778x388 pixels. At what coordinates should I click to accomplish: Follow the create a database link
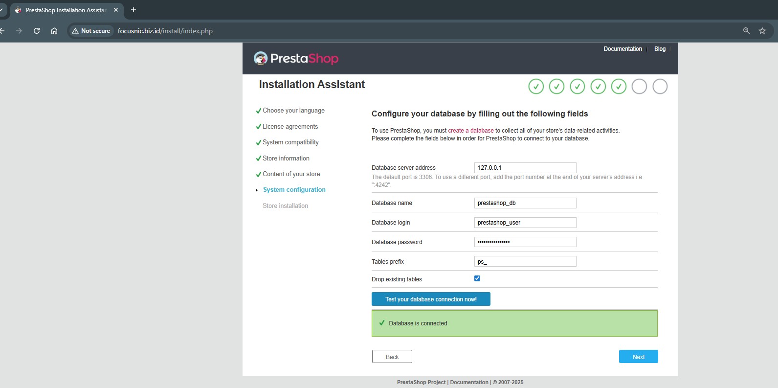coord(471,131)
